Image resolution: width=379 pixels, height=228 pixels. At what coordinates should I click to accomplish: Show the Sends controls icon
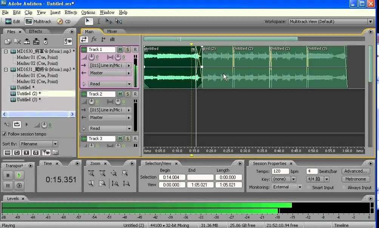click(103, 39)
